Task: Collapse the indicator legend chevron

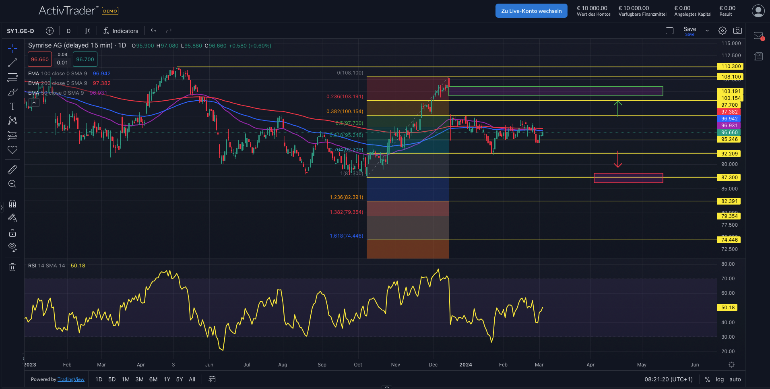Action: tap(34, 103)
